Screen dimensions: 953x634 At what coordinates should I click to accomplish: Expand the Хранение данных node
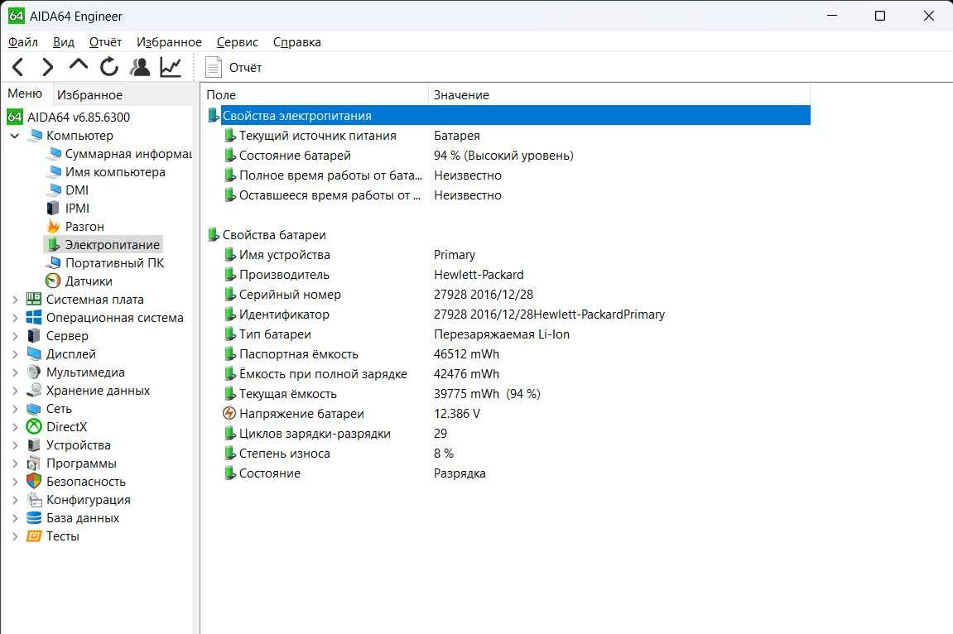[15, 391]
